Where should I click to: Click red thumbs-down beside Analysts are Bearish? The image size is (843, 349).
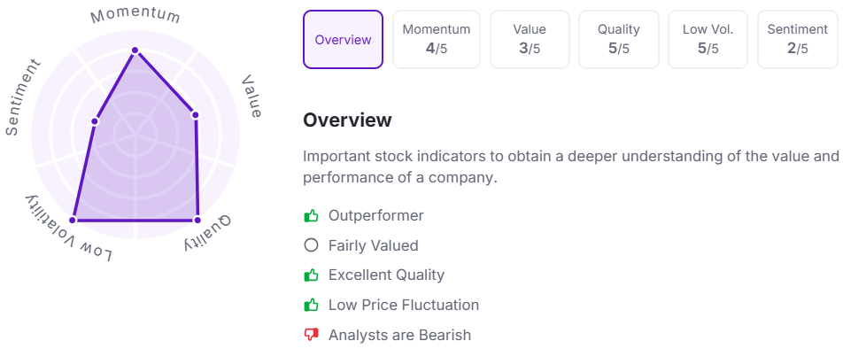pyautogui.click(x=311, y=336)
